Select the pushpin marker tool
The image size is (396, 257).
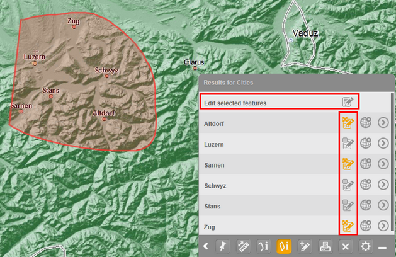pyautogui.click(x=222, y=246)
